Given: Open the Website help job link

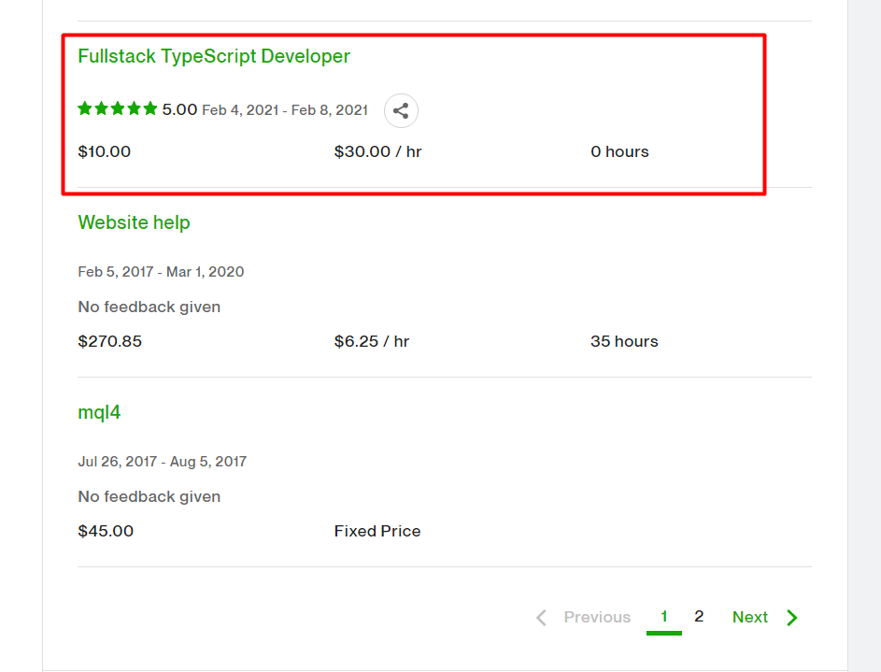Looking at the screenshot, I should click(x=134, y=222).
